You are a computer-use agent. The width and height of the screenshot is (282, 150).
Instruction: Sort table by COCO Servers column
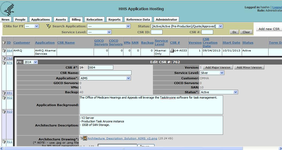[x=116, y=43]
